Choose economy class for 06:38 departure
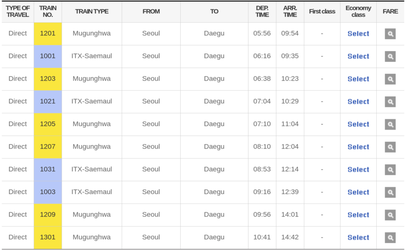Viewport: 407px width, 251px height. (x=358, y=79)
